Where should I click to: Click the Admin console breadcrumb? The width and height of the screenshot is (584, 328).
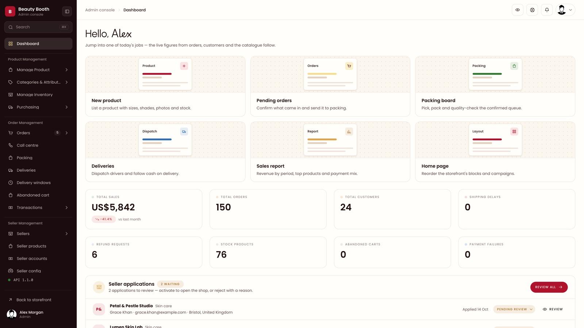[x=100, y=10]
